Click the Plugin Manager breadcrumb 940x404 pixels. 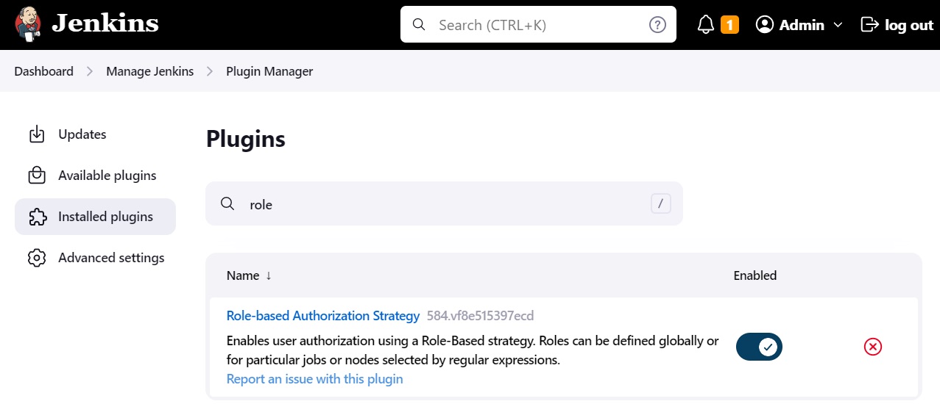pyautogui.click(x=269, y=71)
